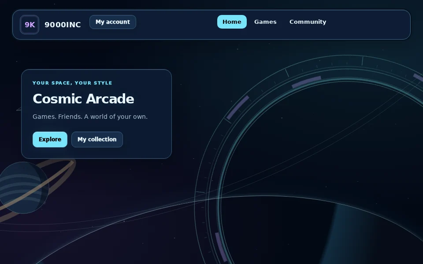423x264 pixels.
Task: Click the striped blue planet illustration
Action: (x=24, y=187)
